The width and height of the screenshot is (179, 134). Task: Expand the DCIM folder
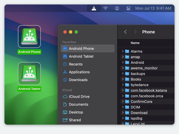[123, 107]
